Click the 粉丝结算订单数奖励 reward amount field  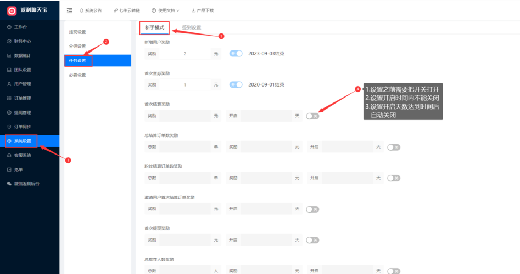(x=266, y=178)
